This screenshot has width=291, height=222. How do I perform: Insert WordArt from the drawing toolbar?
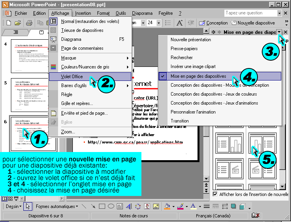[129, 206]
